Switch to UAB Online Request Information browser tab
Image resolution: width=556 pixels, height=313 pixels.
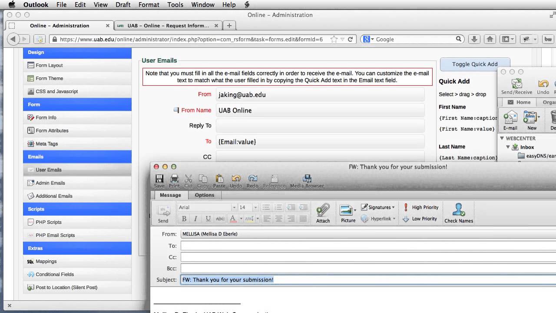pyautogui.click(x=168, y=26)
